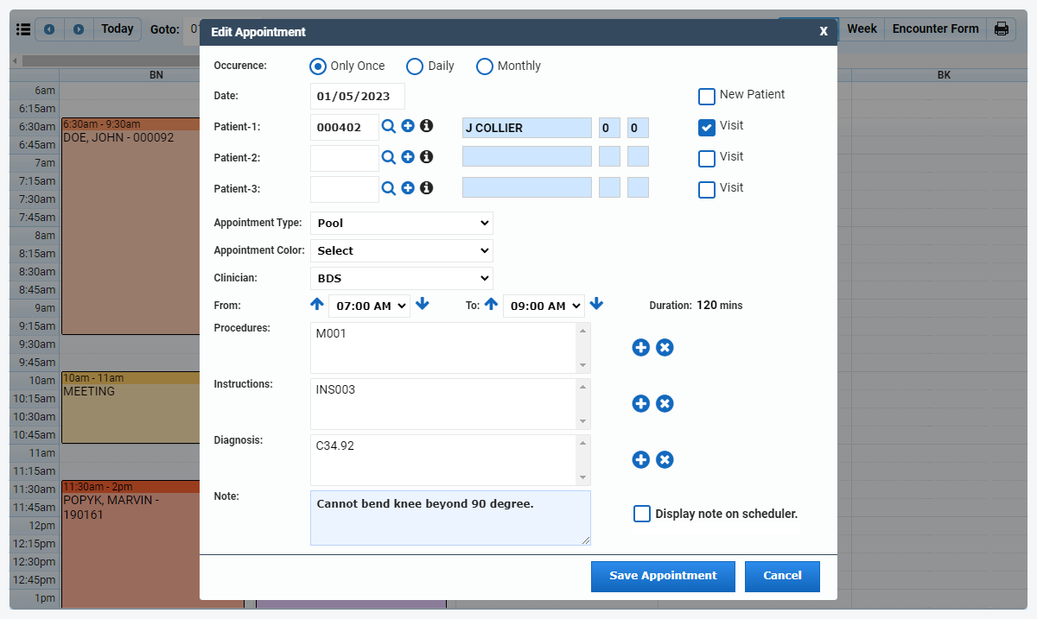View Patient-1 info details
Viewport: 1037px width, 619px height.
pos(425,126)
